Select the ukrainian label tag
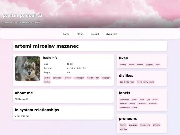This screenshot has height=135, width=180. [152, 103]
